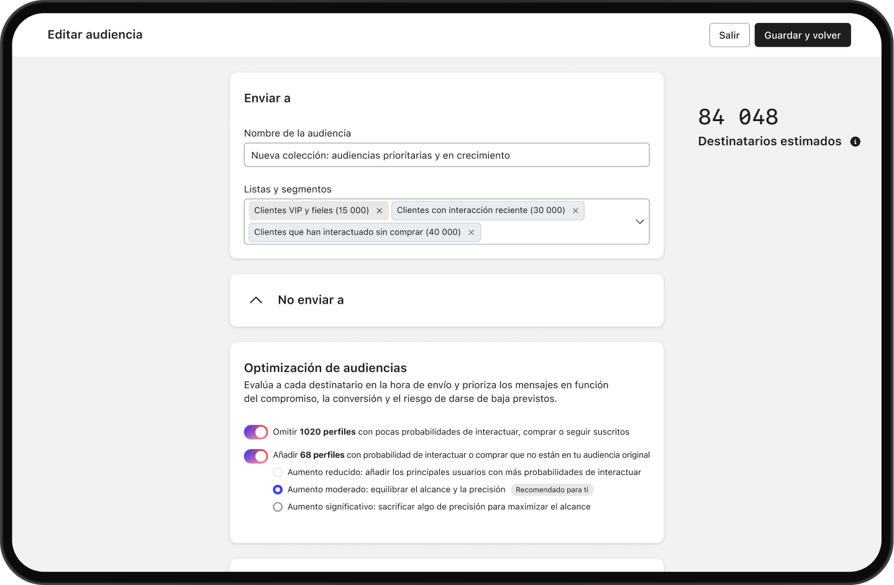894x585 pixels.
Task: Toggle off Añadir 68 perfiles switch
Action: pyautogui.click(x=256, y=456)
